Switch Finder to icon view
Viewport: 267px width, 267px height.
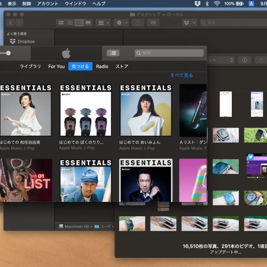click(x=61, y=22)
